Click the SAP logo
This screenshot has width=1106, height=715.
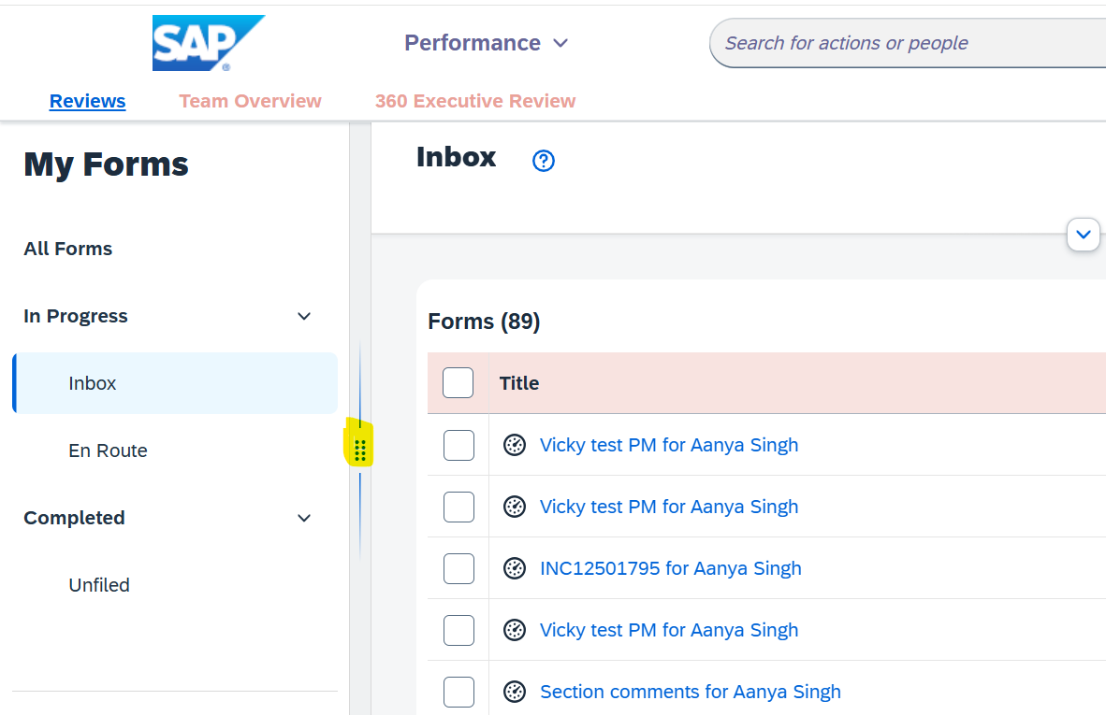point(208,43)
